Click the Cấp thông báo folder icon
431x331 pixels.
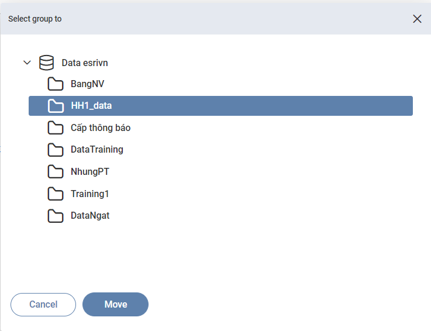(x=56, y=128)
